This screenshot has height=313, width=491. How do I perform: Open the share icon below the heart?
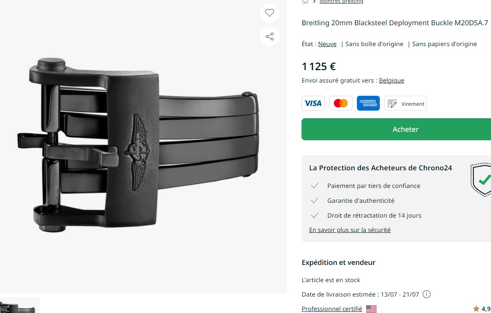[x=269, y=37]
